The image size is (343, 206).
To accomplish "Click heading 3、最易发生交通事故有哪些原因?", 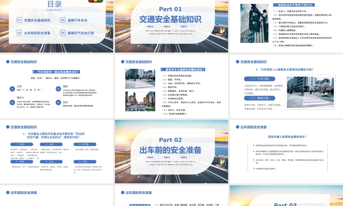I will pyautogui.click(x=183, y=70).
